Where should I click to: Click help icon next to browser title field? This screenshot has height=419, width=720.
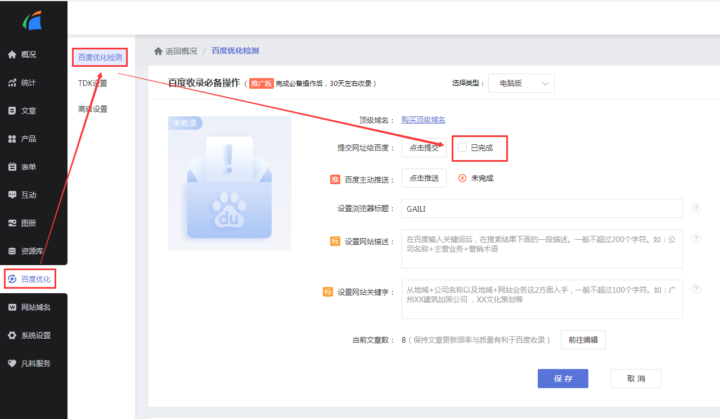click(x=696, y=208)
